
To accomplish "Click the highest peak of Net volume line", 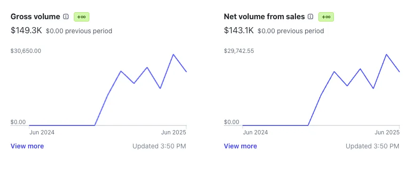I will coord(386,54).
